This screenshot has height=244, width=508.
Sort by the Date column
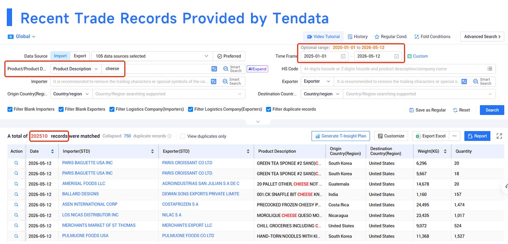click(53, 151)
